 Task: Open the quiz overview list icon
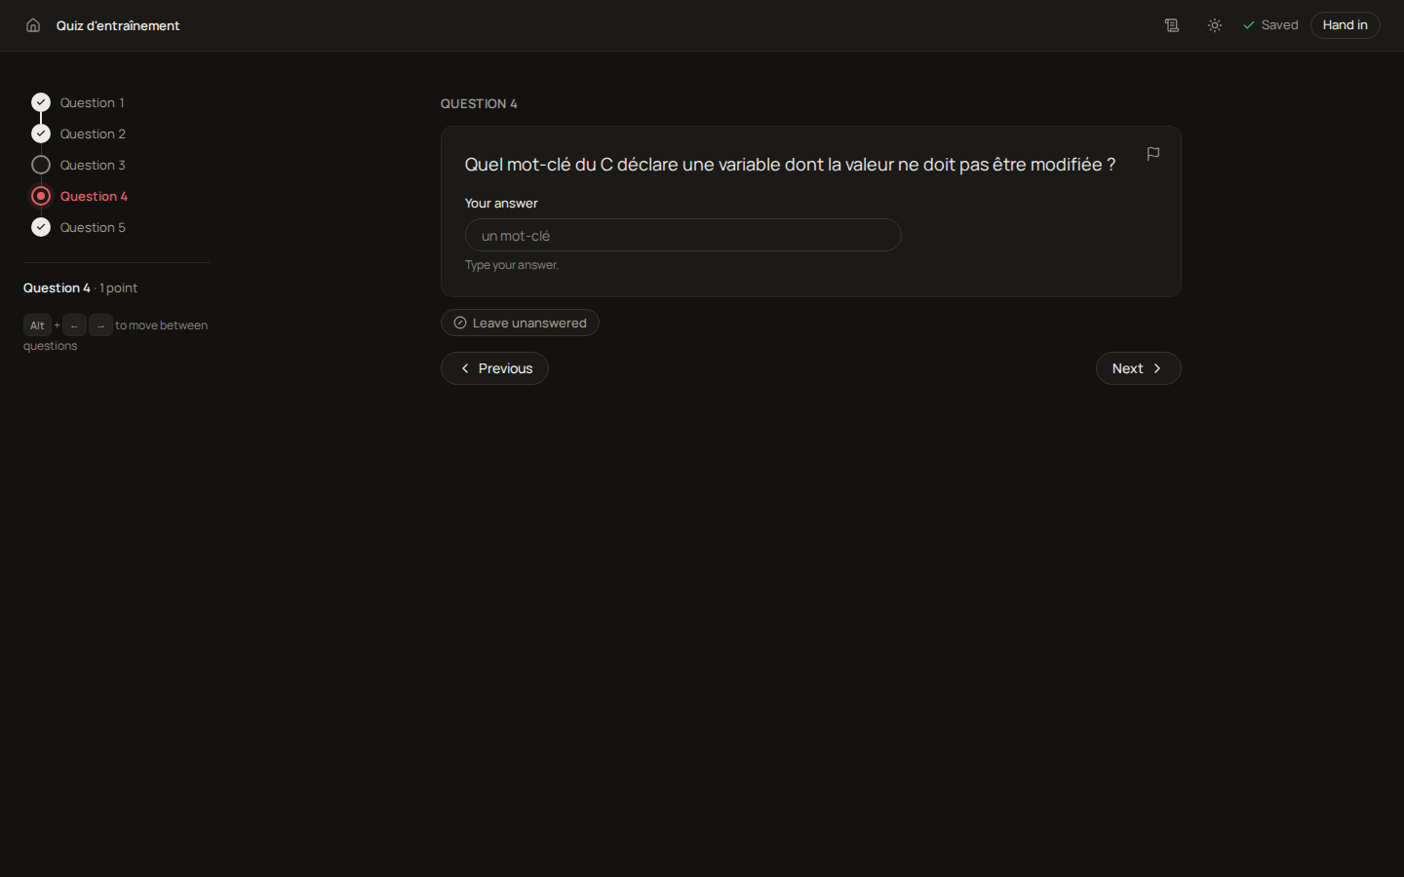(x=1172, y=25)
